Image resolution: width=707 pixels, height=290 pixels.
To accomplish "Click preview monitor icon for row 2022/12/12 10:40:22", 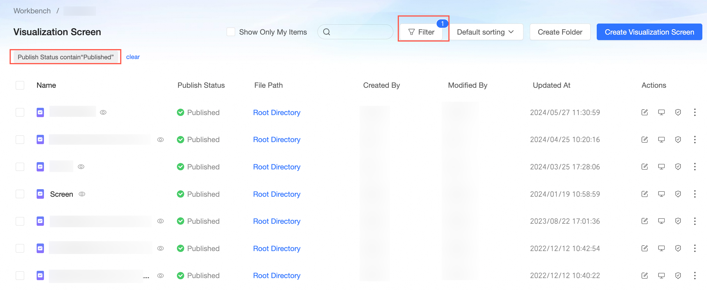I will tap(661, 275).
